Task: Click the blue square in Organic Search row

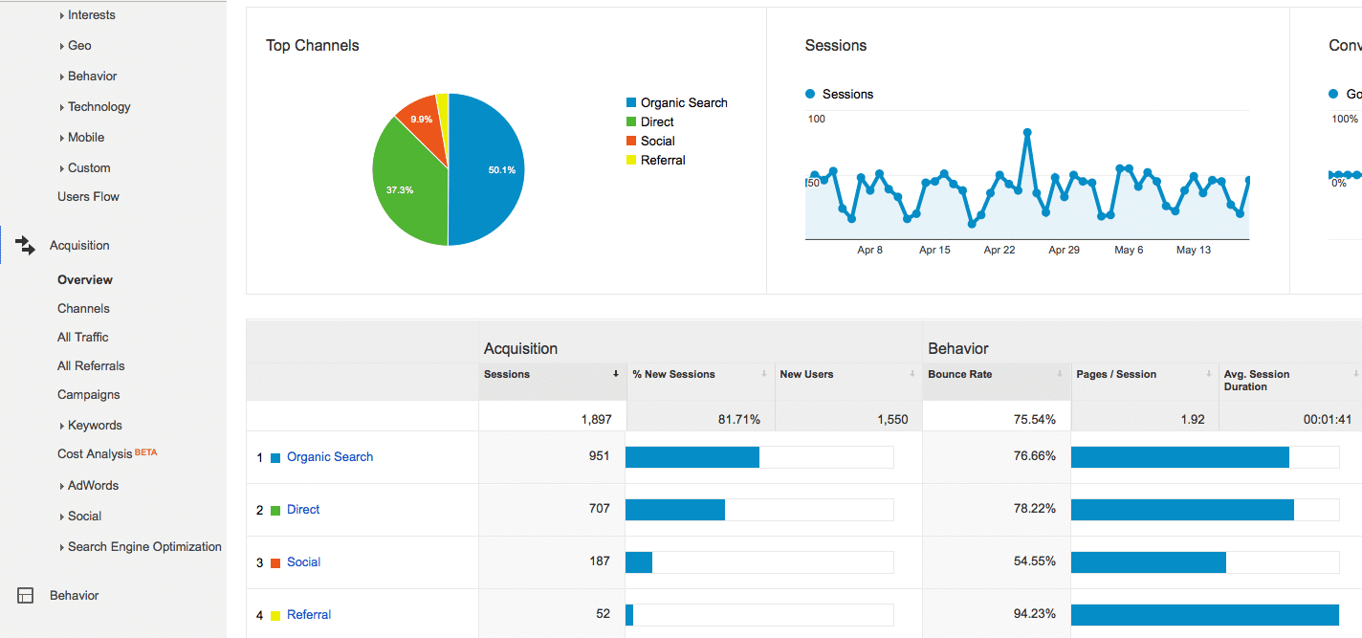Action: pos(275,457)
